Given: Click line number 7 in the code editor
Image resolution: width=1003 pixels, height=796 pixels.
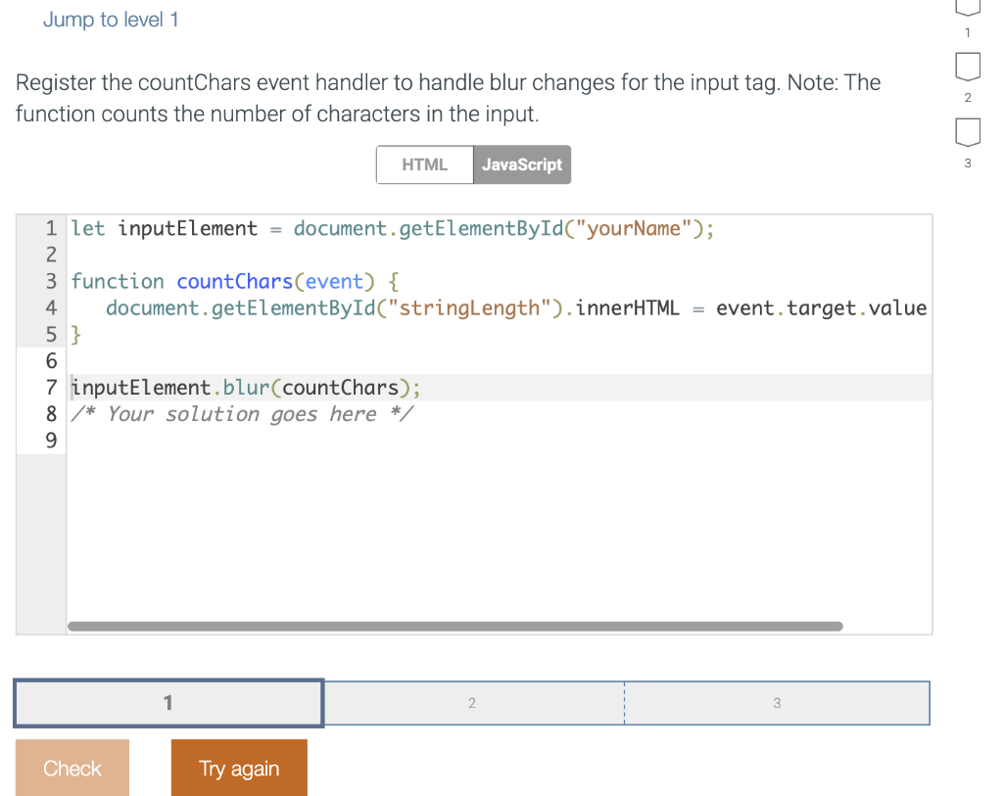Looking at the screenshot, I should pyautogui.click(x=50, y=388).
